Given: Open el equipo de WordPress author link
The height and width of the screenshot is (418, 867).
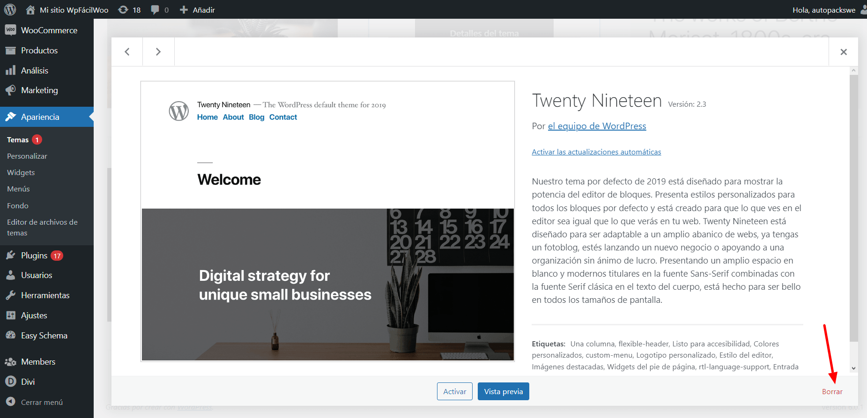Looking at the screenshot, I should [597, 126].
